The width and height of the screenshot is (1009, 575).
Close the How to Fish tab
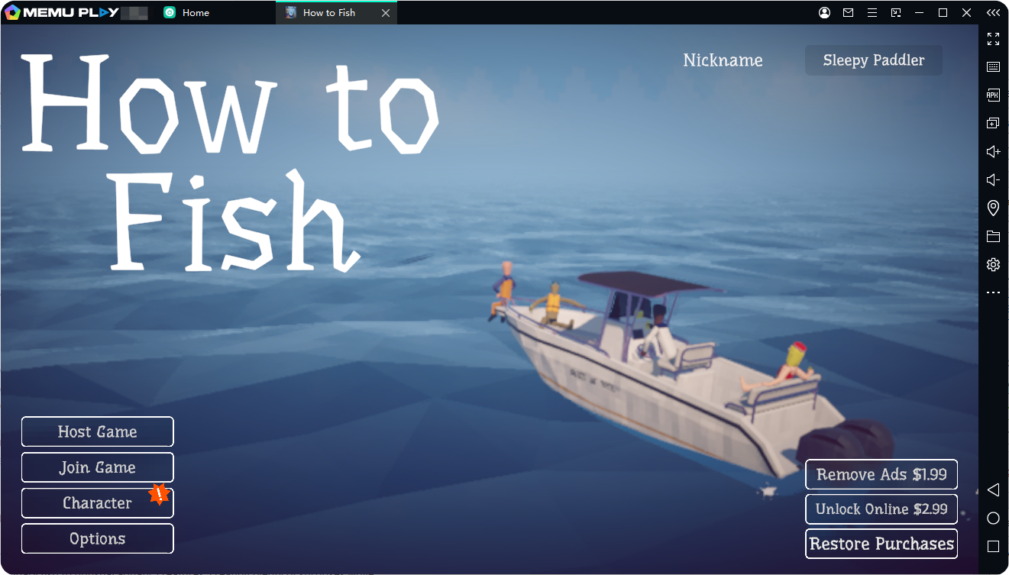tap(386, 13)
